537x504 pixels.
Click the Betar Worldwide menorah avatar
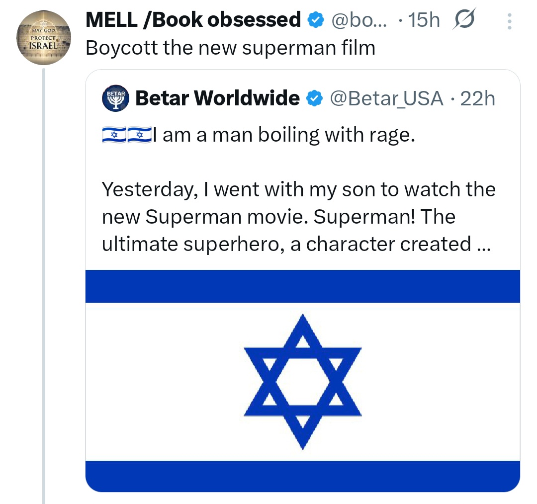[x=115, y=98]
